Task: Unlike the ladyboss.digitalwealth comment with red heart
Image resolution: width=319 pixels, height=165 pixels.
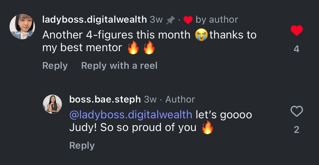Action: pos(297,31)
